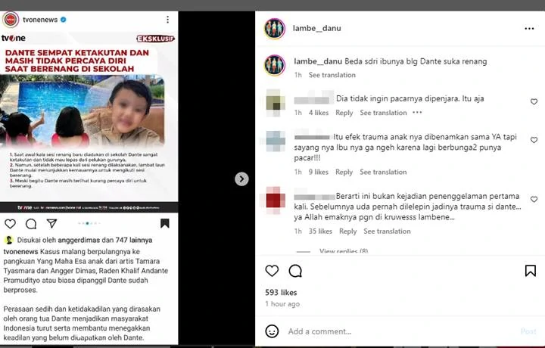Screen dimensions: 545x348
Task: Open '747 lainnya' likes list
Action: click(134, 240)
